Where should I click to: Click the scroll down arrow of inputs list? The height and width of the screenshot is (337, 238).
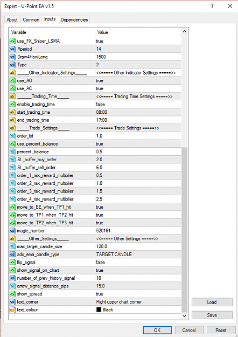[x=184, y=316]
